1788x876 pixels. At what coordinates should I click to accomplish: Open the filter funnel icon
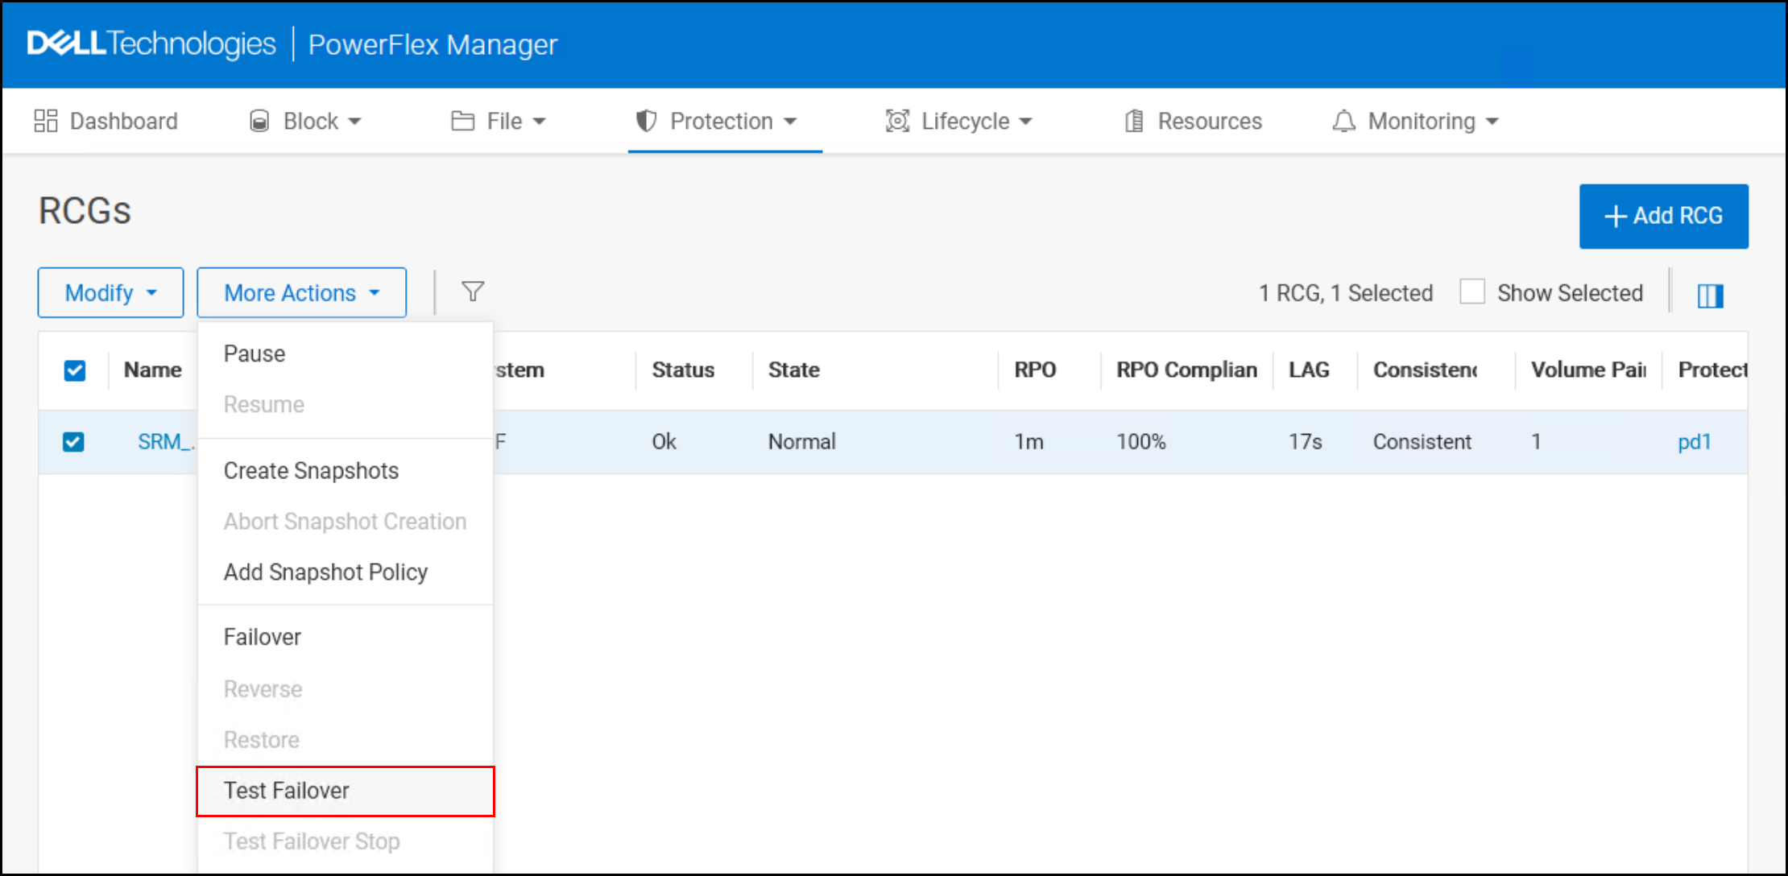point(473,291)
